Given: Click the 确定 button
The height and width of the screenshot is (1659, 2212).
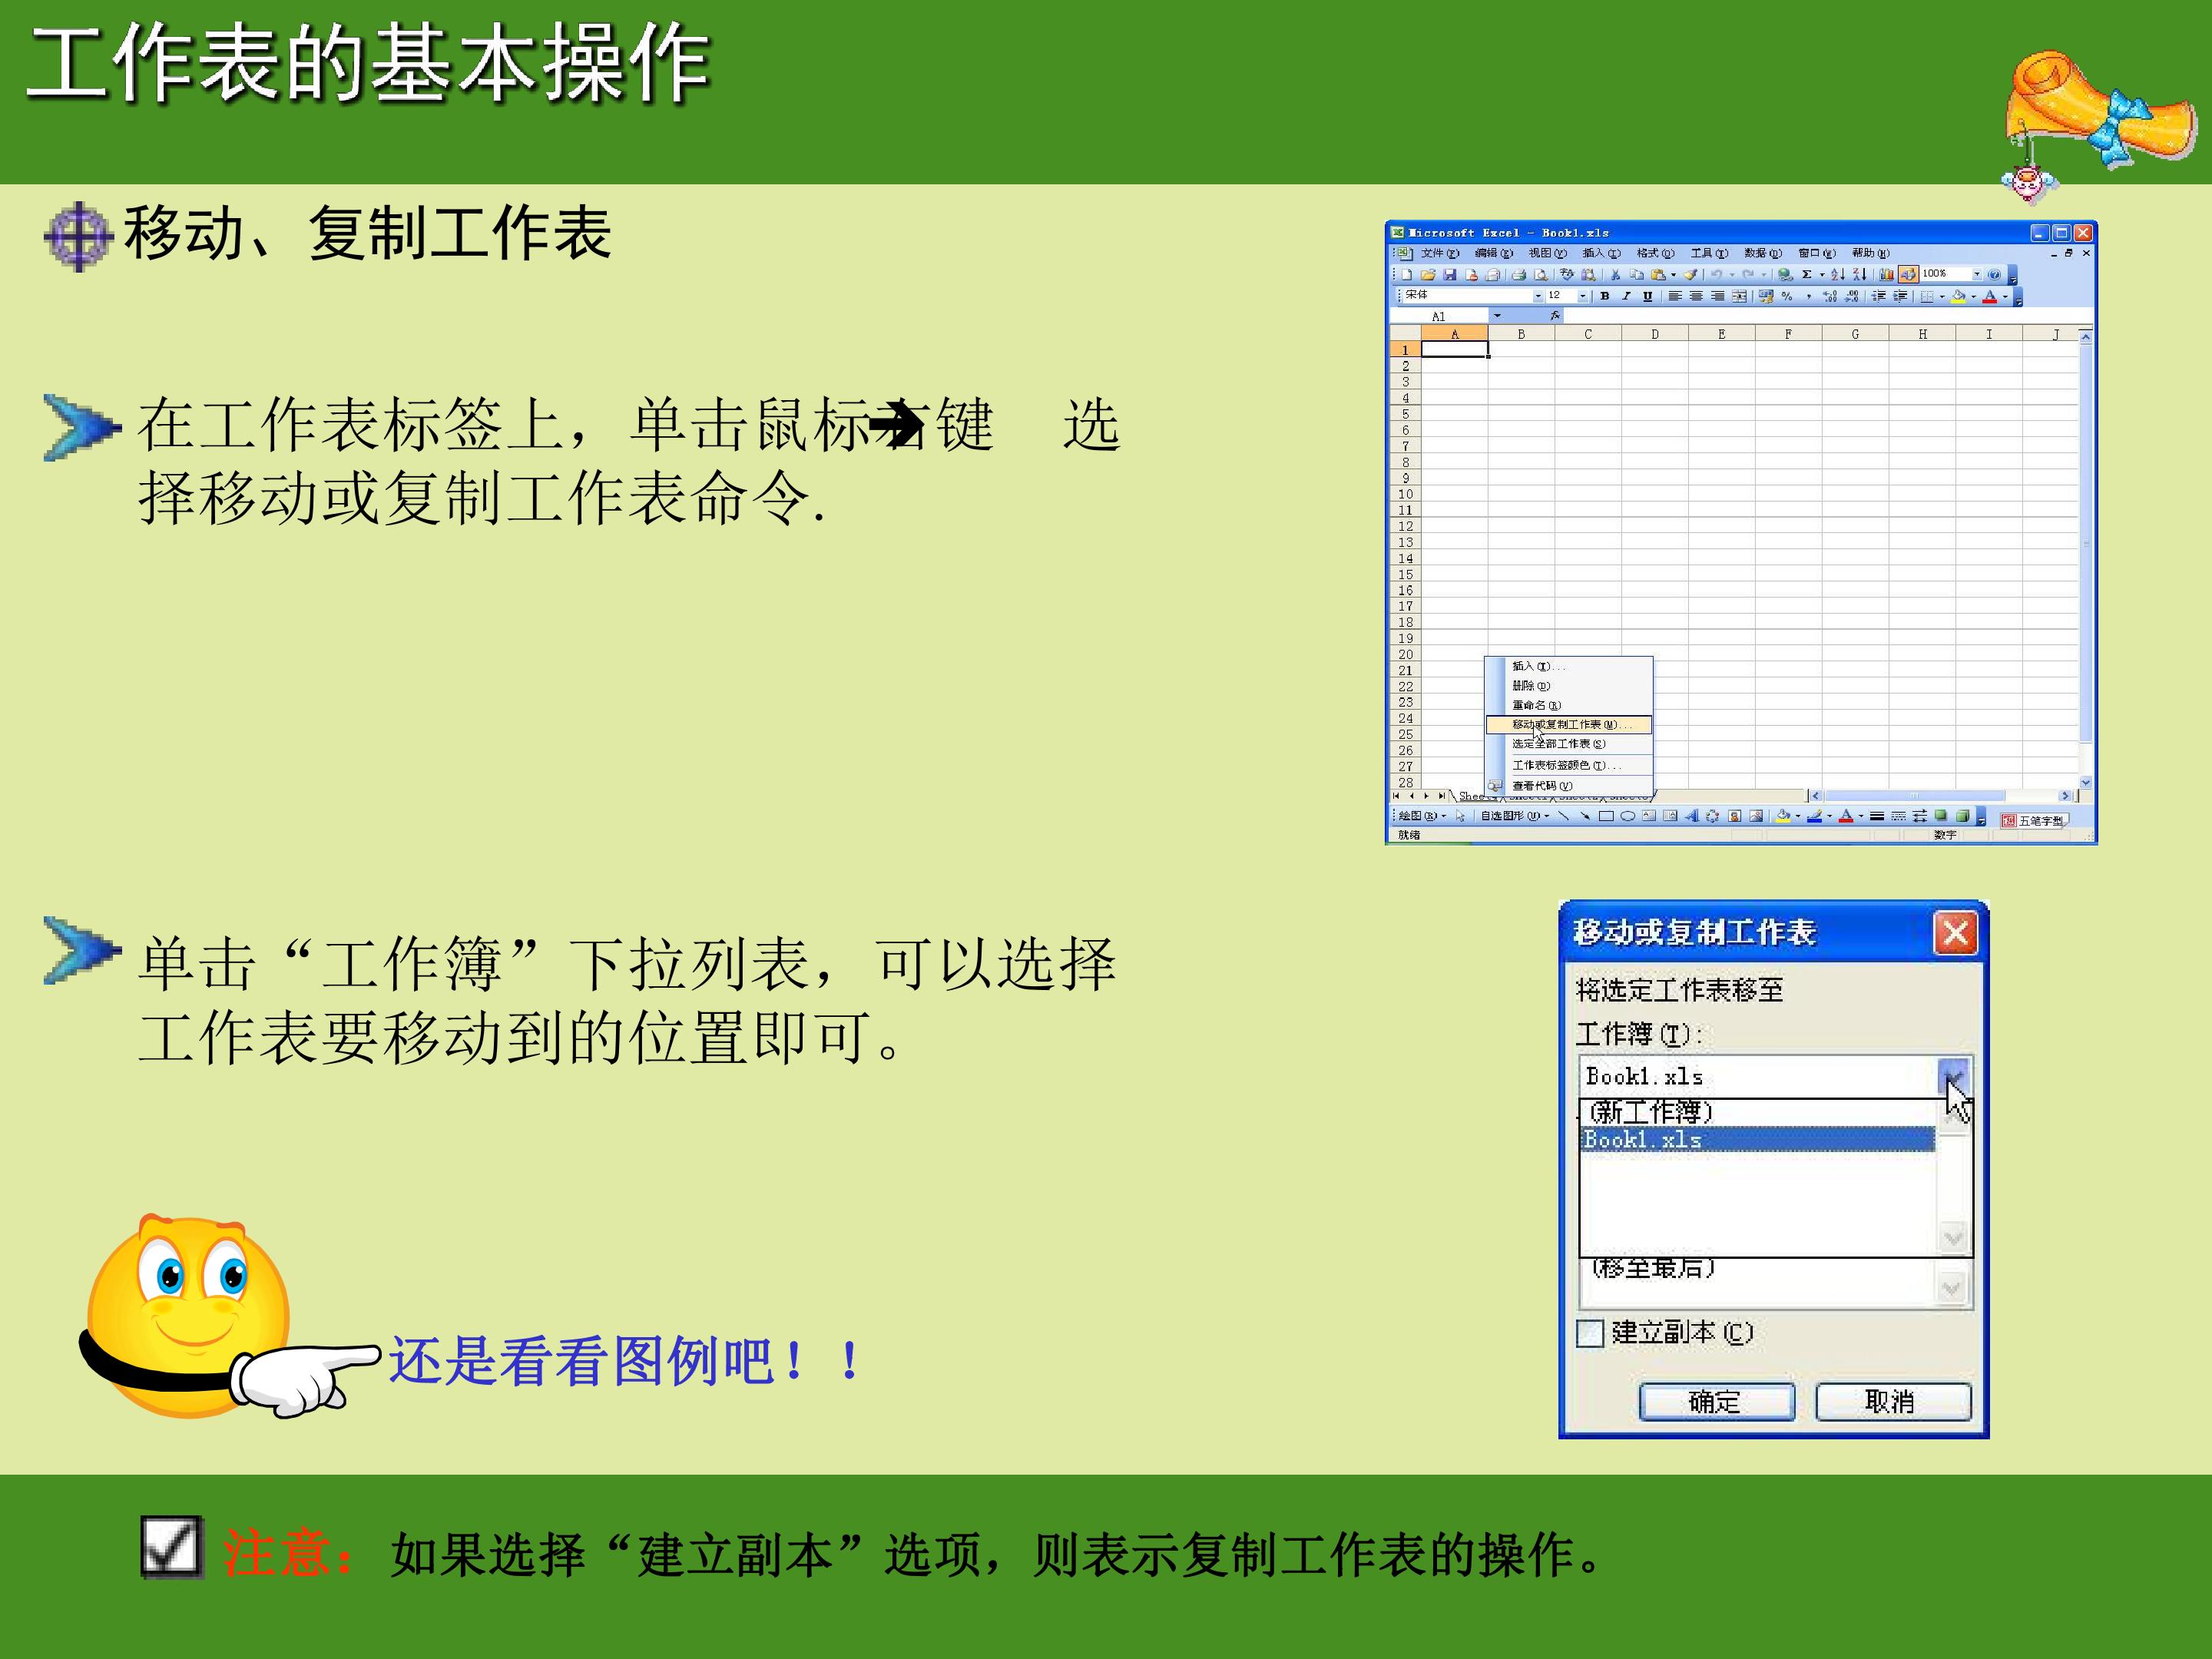Looking at the screenshot, I should pos(1716,1401).
